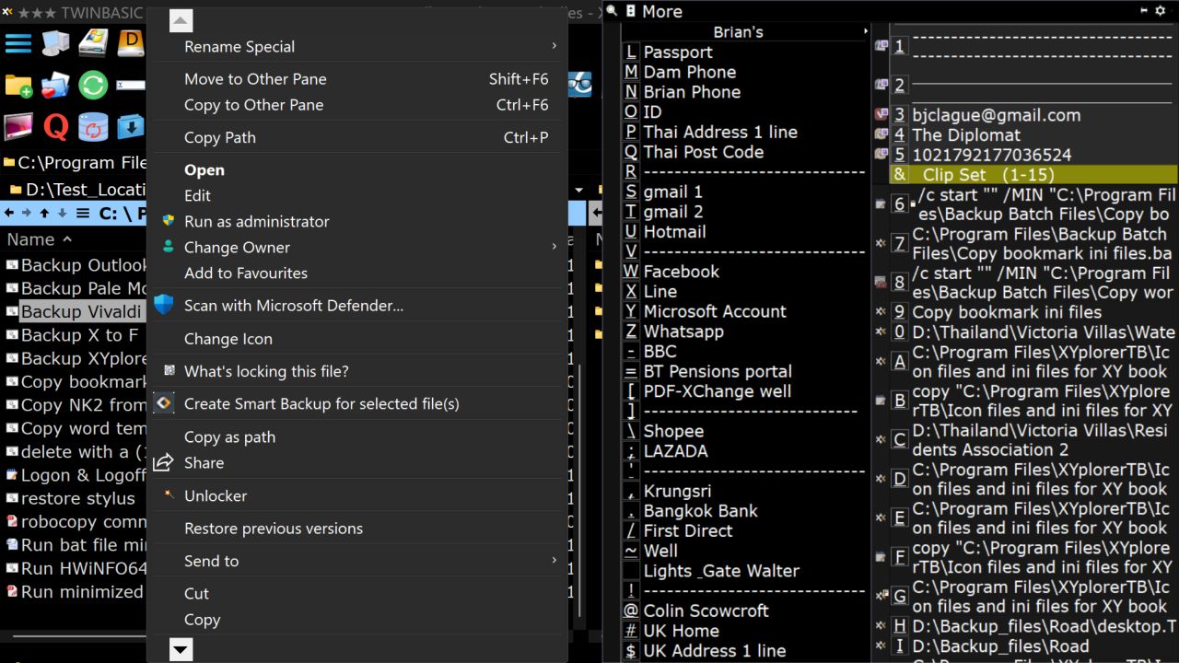Image resolution: width=1179 pixels, height=663 pixels.
Task: Open the gear settings icon in the More panel
Action: (x=1160, y=11)
